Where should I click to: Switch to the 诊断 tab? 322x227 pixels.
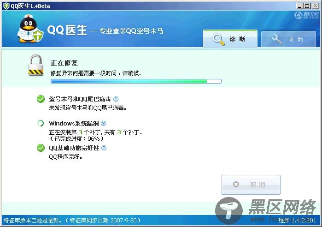(x=230, y=39)
